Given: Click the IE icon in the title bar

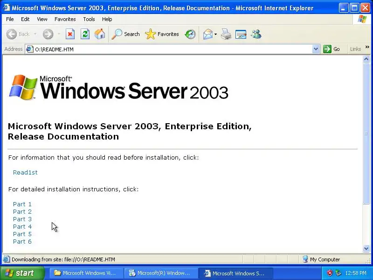Looking at the screenshot, I should pos(6,7).
